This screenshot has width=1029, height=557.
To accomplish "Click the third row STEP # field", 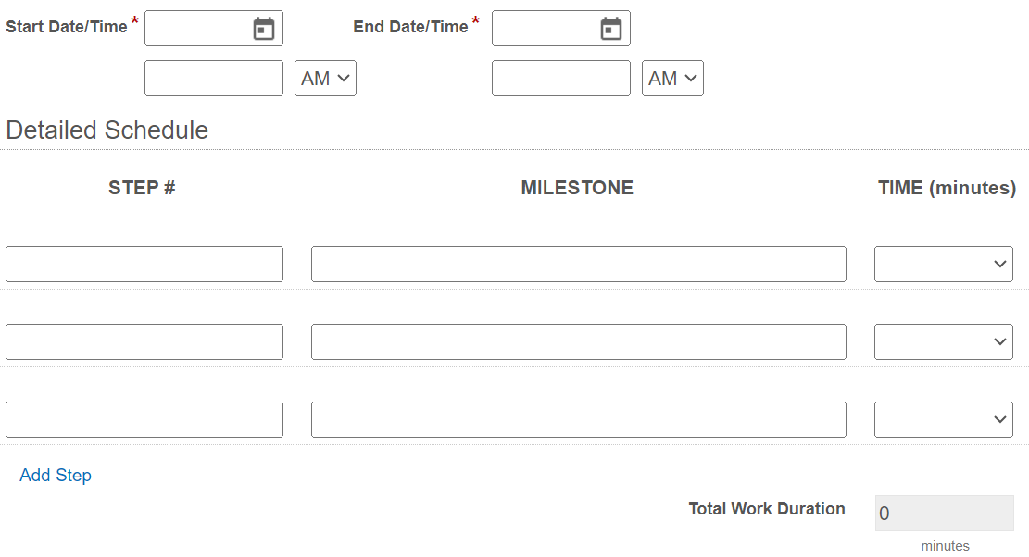I will tap(144, 419).
